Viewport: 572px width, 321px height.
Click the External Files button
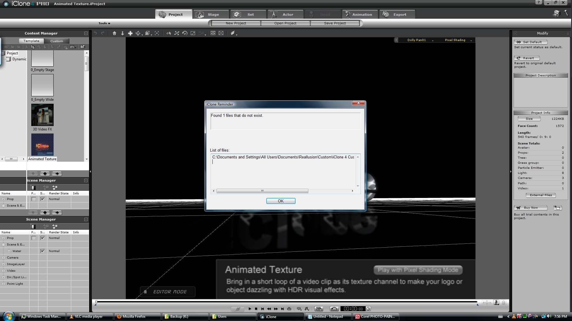pos(541,195)
